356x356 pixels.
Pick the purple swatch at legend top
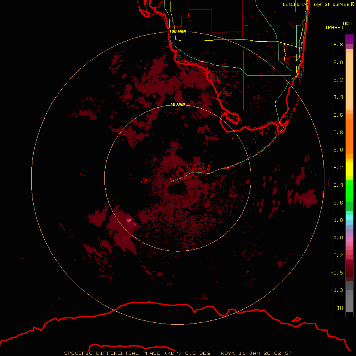coord(349,40)
